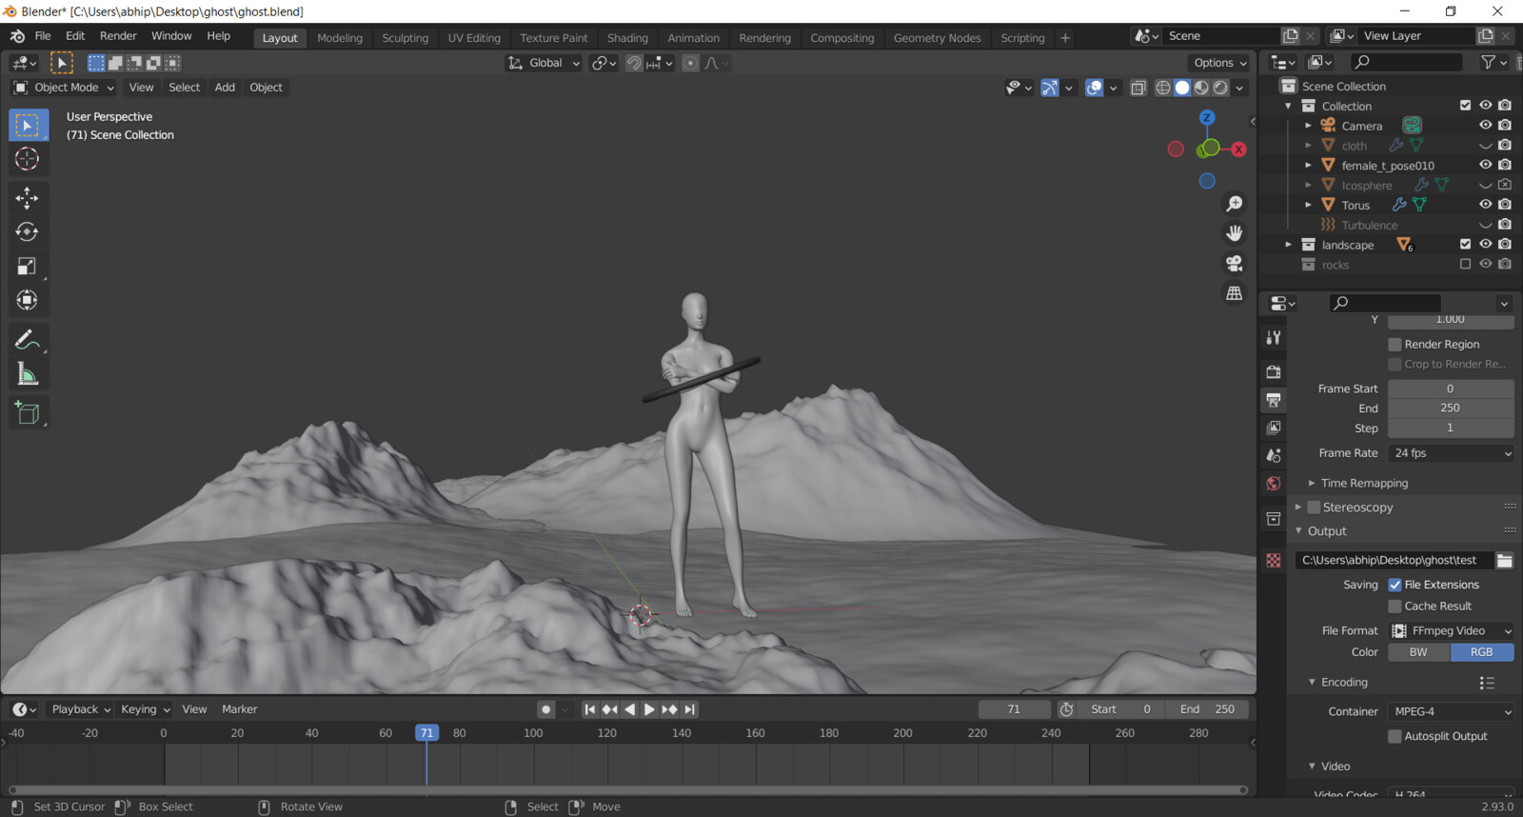Open the Add menu in viewport header

coord(225,88)
